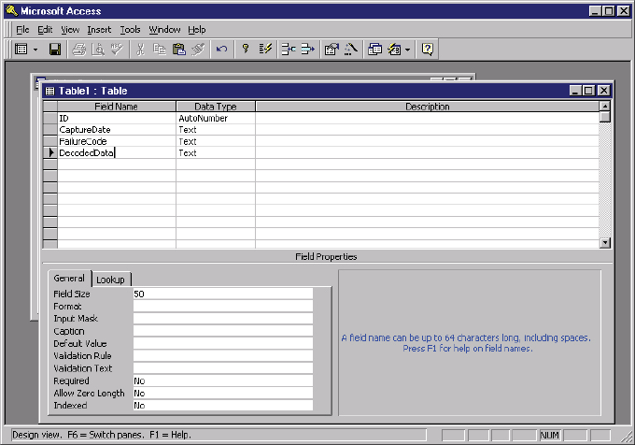The width and height of the screenshot is (635, 445).
Task: Select the ID field name cell
Action: pos(117,118)
